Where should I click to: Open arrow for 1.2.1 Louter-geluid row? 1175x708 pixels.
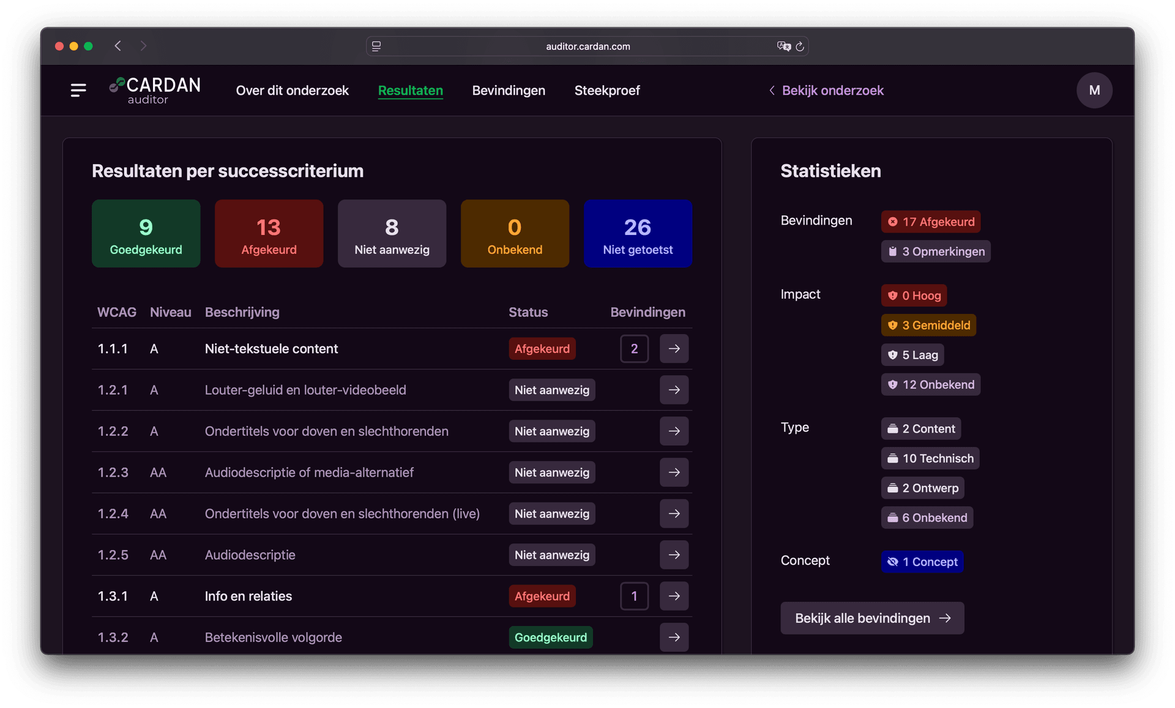(674, 390)
